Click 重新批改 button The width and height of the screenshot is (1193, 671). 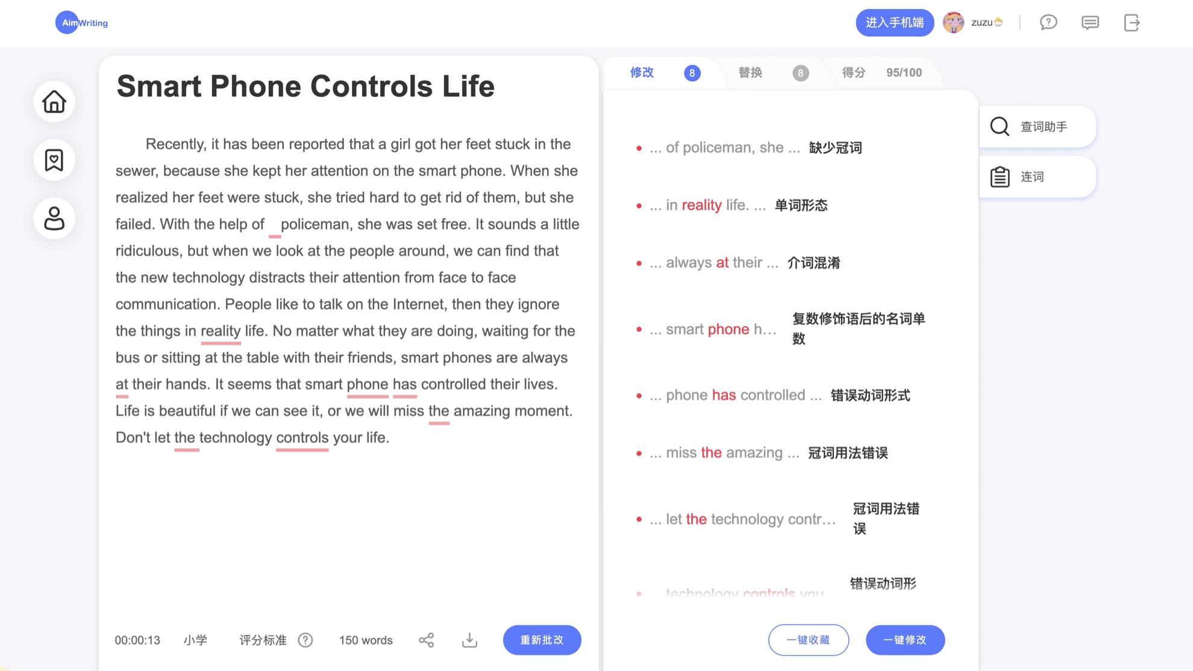tap(542, 641)
